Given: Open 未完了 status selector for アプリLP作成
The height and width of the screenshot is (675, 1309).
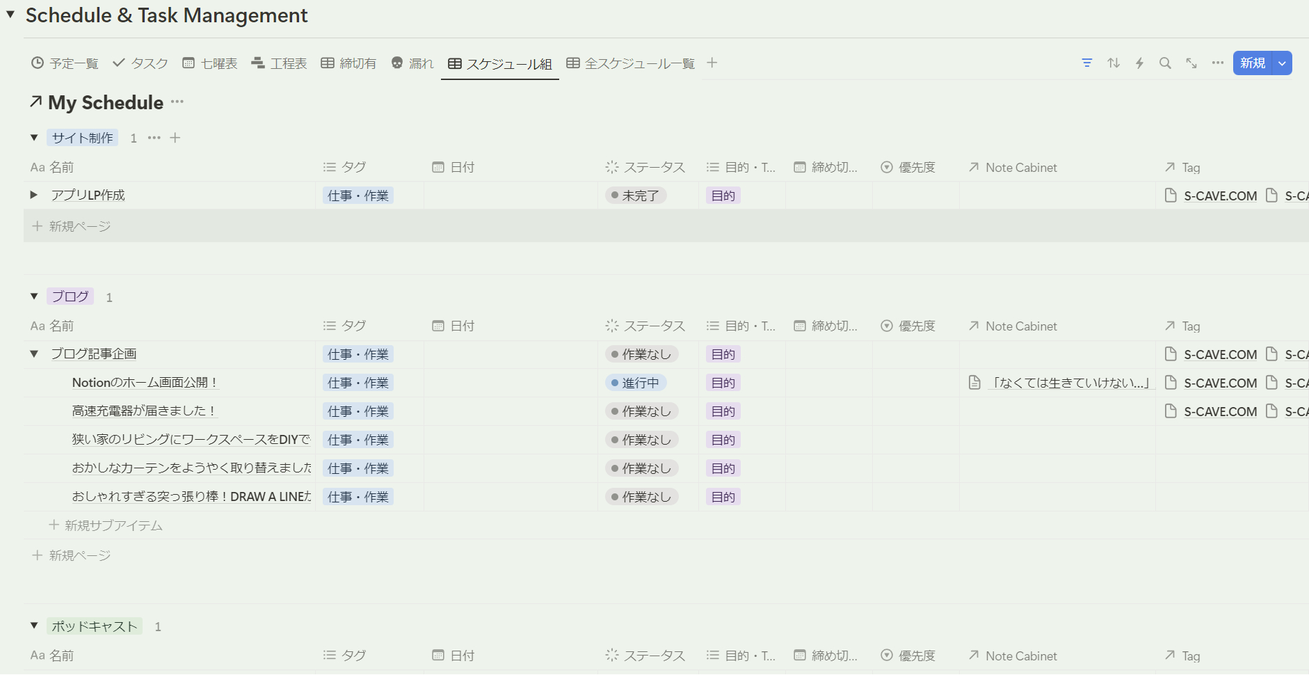Looking at the screenshot, I should click(634, 195).
